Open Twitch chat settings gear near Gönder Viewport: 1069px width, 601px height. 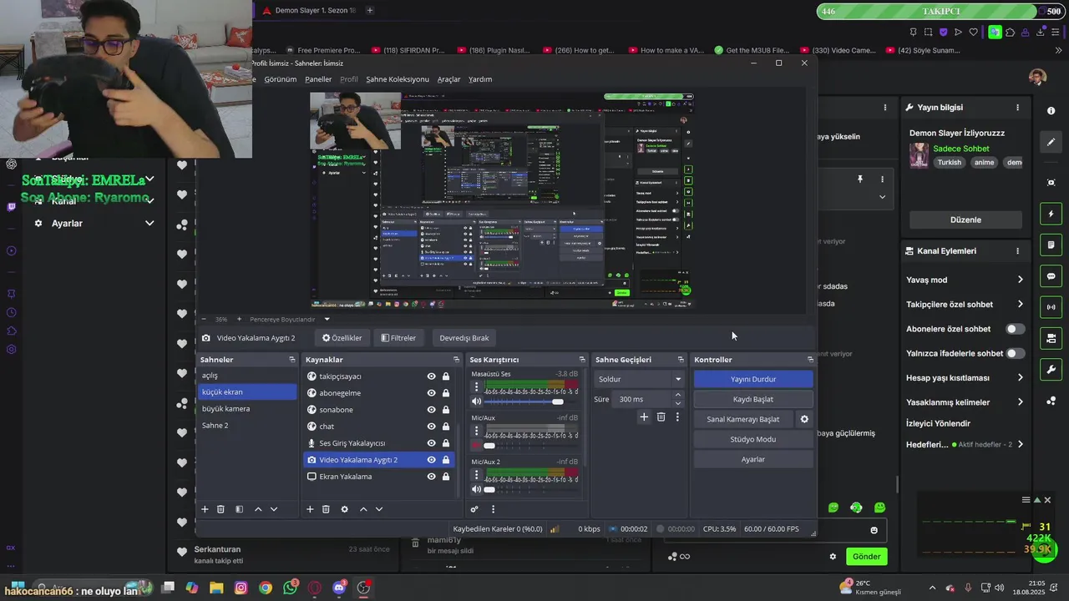833,557
